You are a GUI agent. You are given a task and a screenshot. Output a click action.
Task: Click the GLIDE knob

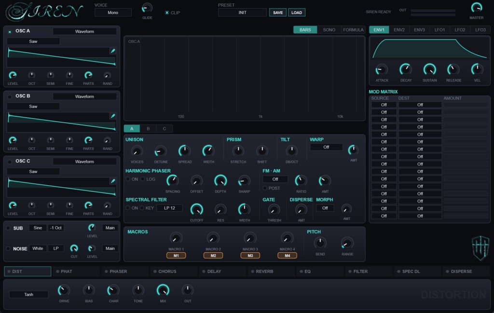coord(147,8)
